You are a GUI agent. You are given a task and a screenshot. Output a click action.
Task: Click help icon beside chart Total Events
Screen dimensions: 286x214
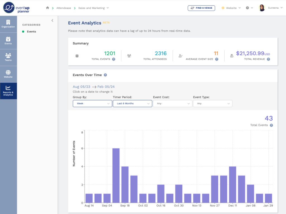(271, 125)
